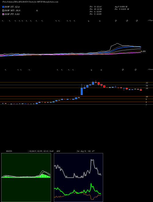The width and height of the screenshot is (153, 202).
Task: Click the Pre V: 0.018 M volume text
Action: pyautogui.click(x=121, y=9)
